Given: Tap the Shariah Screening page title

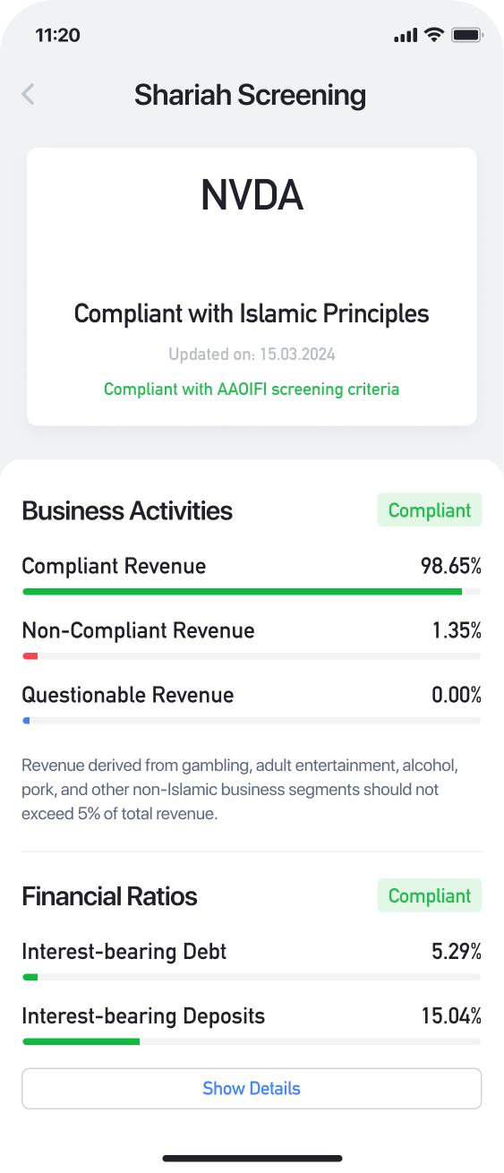Looking at the screenshot, I should click(250, 95).
